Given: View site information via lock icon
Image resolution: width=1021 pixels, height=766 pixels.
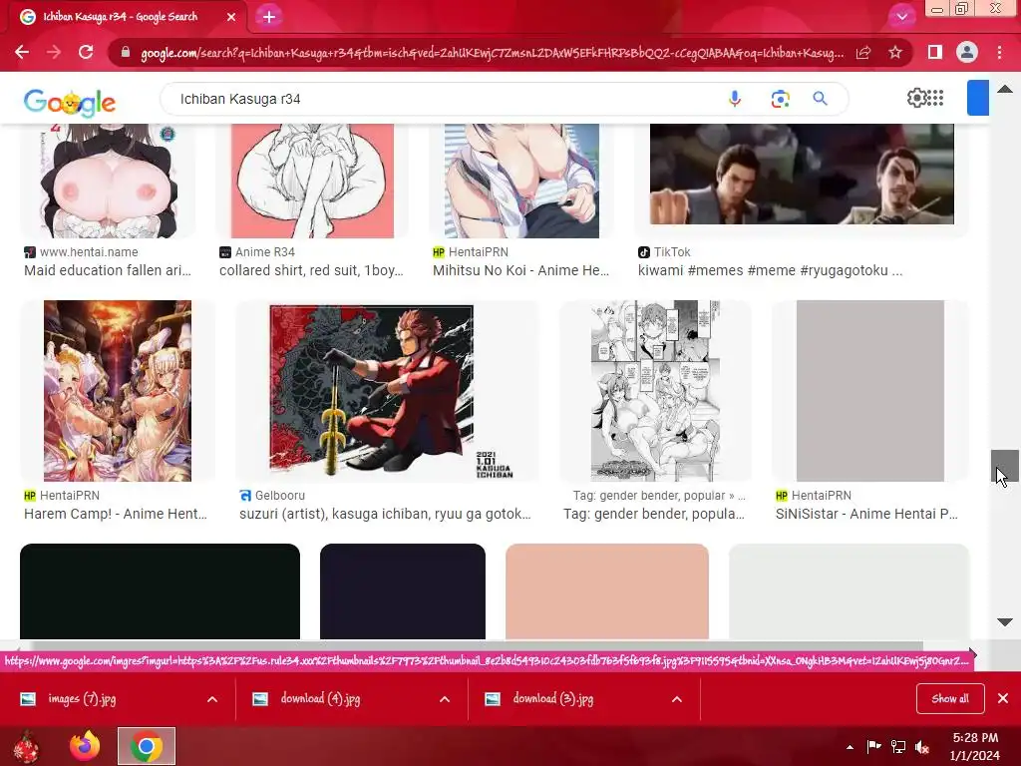Looking at the screenshot, I should click(x=126, y=53).
